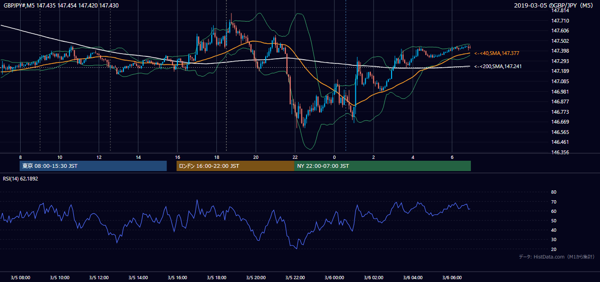
Task: Click price axis value 147.293
Action: point(561,61)
